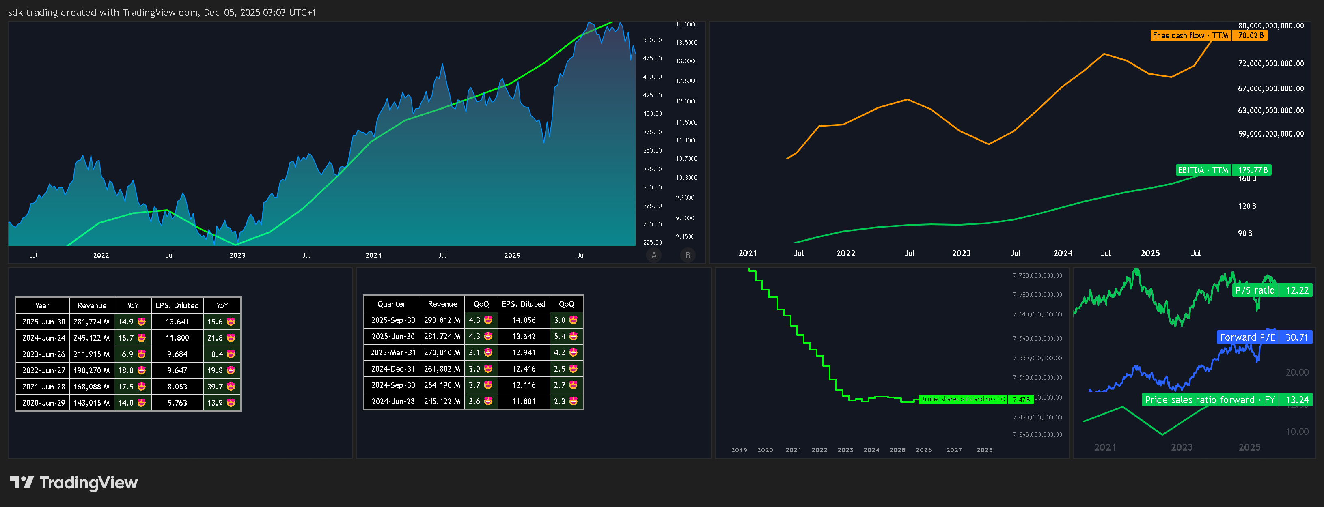Click the 80,000,000,000.00 axis label

point(1270,26)
